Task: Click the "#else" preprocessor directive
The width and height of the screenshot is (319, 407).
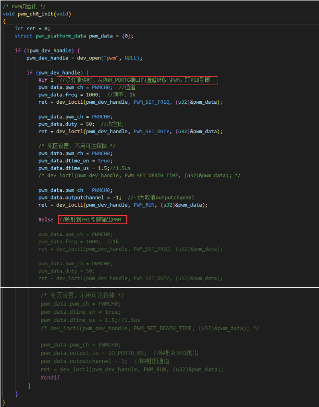Action: (46, 220)
